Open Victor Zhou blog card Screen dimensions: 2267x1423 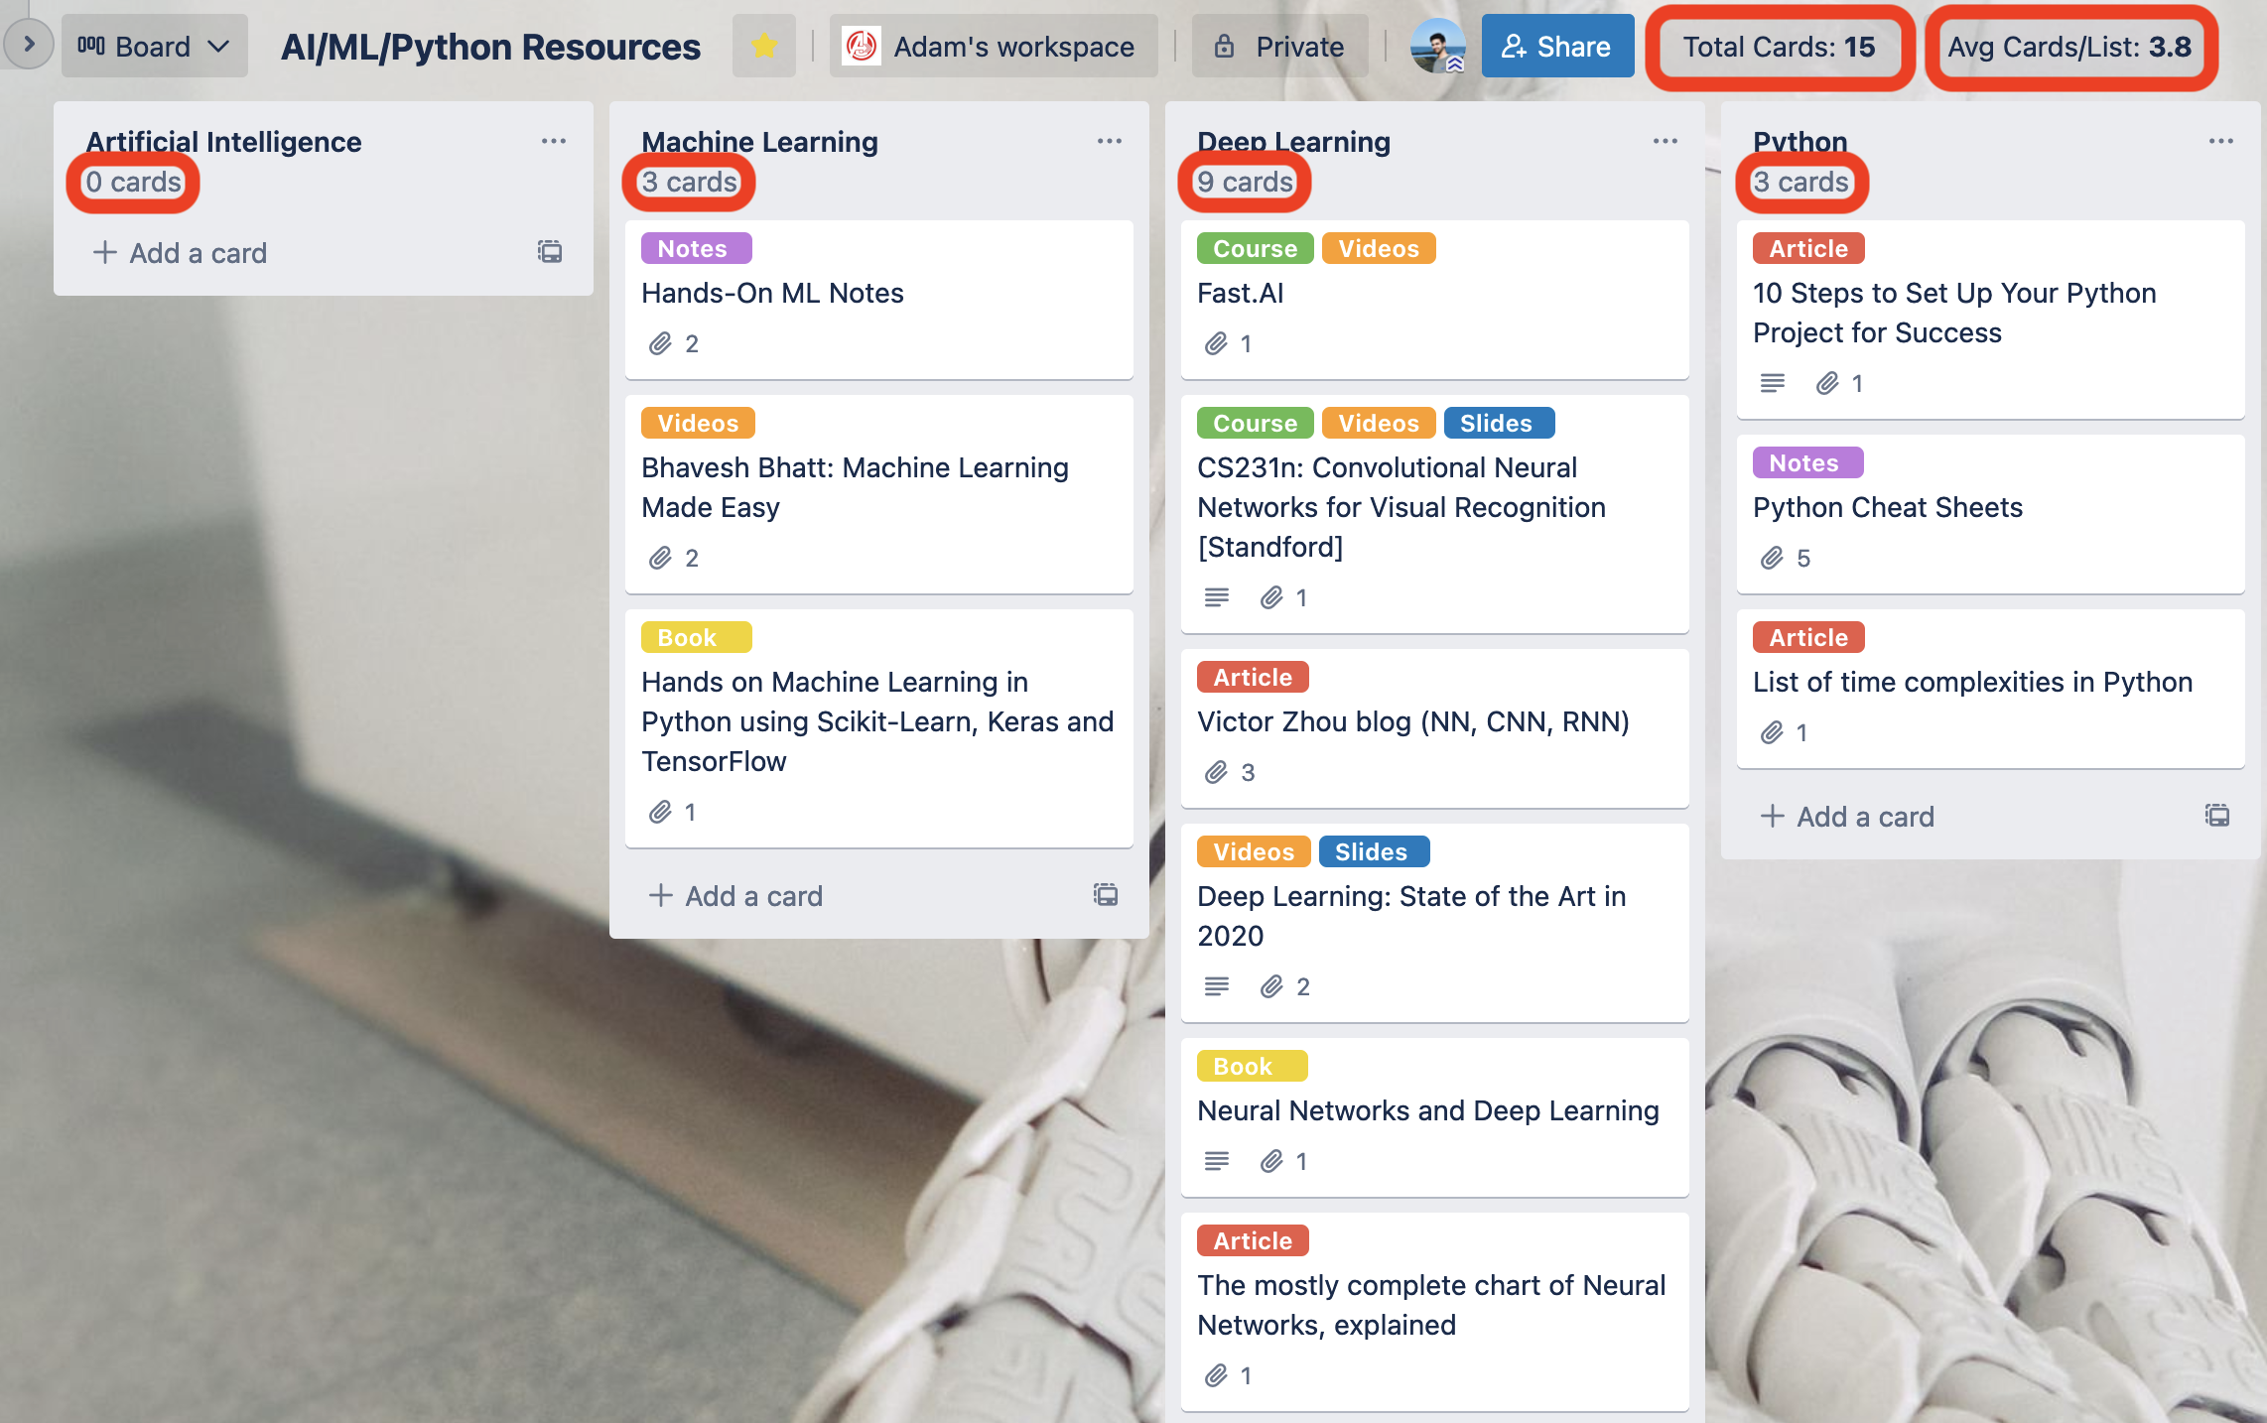point(1412,722)
